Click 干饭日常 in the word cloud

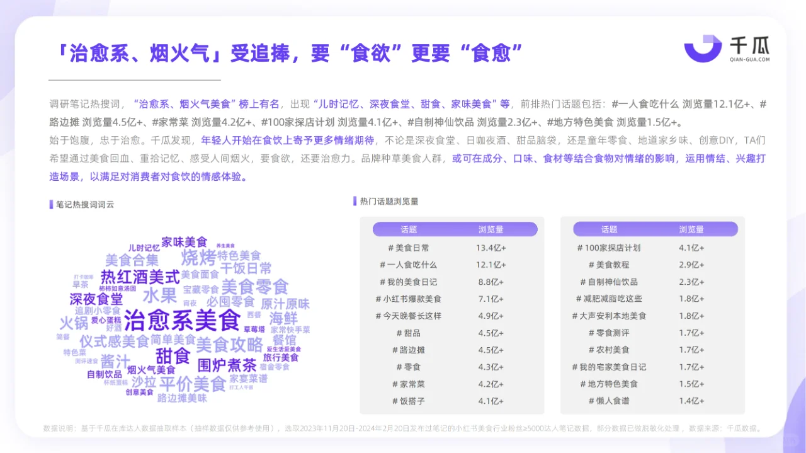246,269
